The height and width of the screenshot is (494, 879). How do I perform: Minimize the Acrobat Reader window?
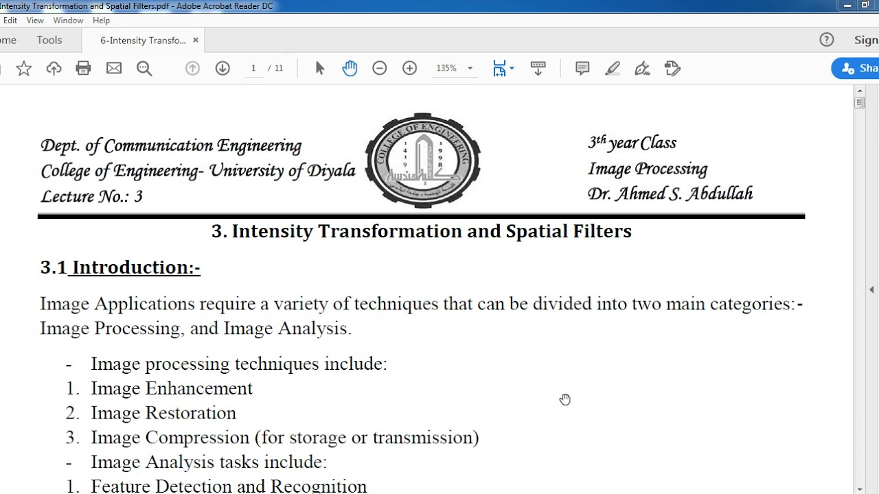[847, 5]
